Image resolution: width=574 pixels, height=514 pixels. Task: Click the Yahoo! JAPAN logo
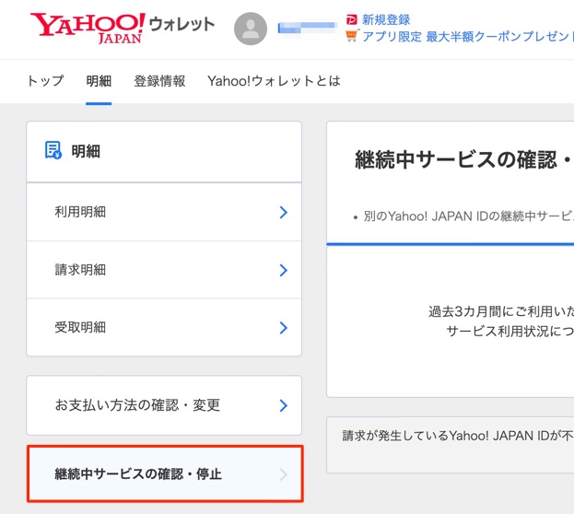(x=88, y=29)
